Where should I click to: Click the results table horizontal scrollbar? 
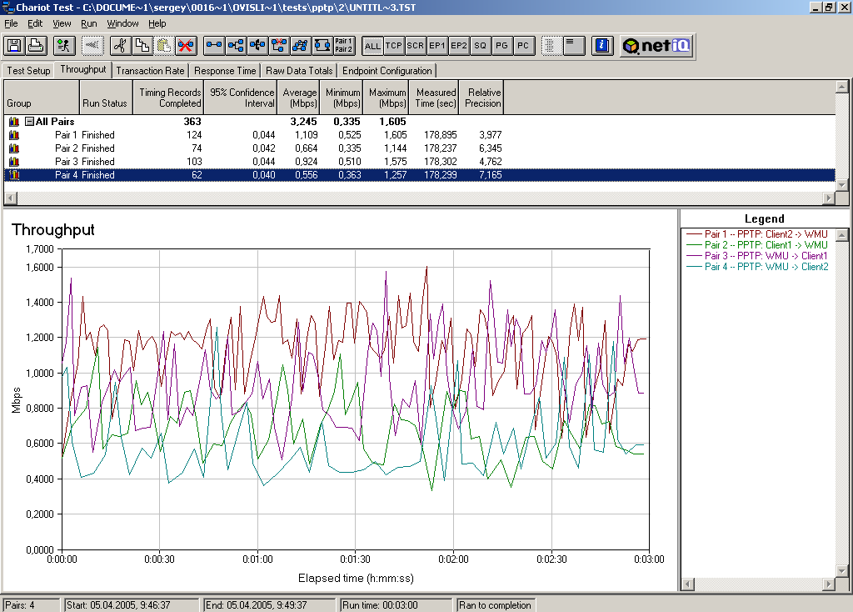click(417, 198)
